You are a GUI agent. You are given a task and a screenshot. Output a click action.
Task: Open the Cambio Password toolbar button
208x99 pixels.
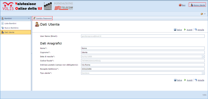pos(42,18)
